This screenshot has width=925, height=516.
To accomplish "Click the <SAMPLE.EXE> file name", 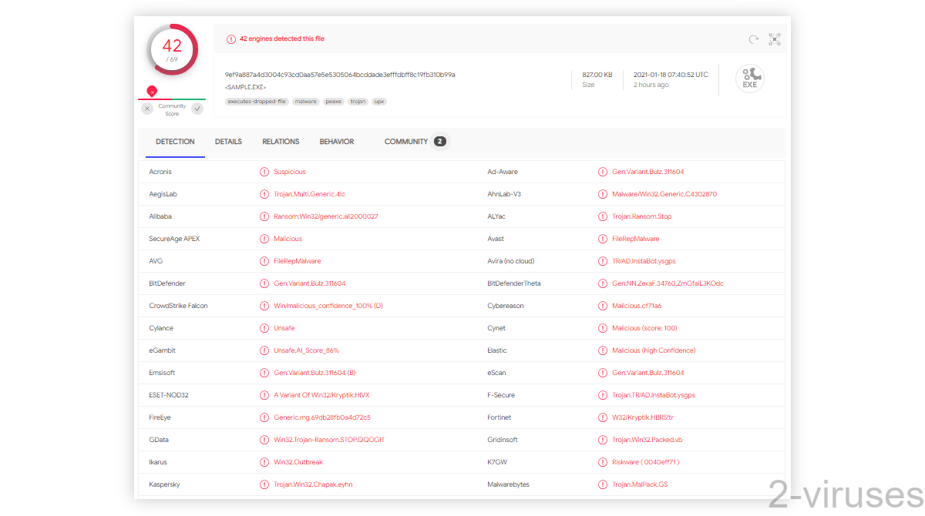I will click(245, 87).
